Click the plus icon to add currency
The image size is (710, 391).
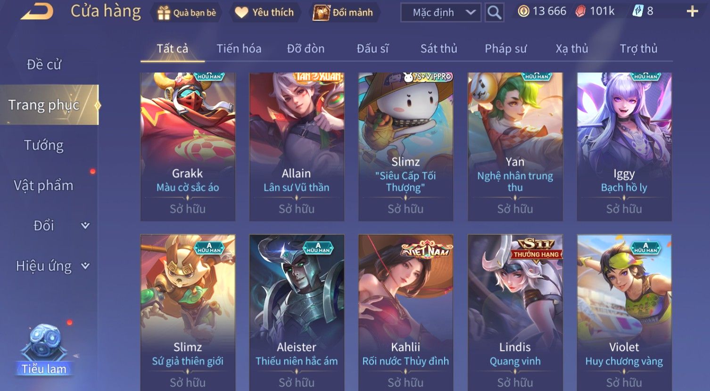[x=692, y=11]
